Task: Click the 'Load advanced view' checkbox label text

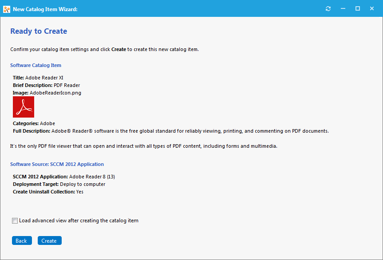Action: pos(79,221)
